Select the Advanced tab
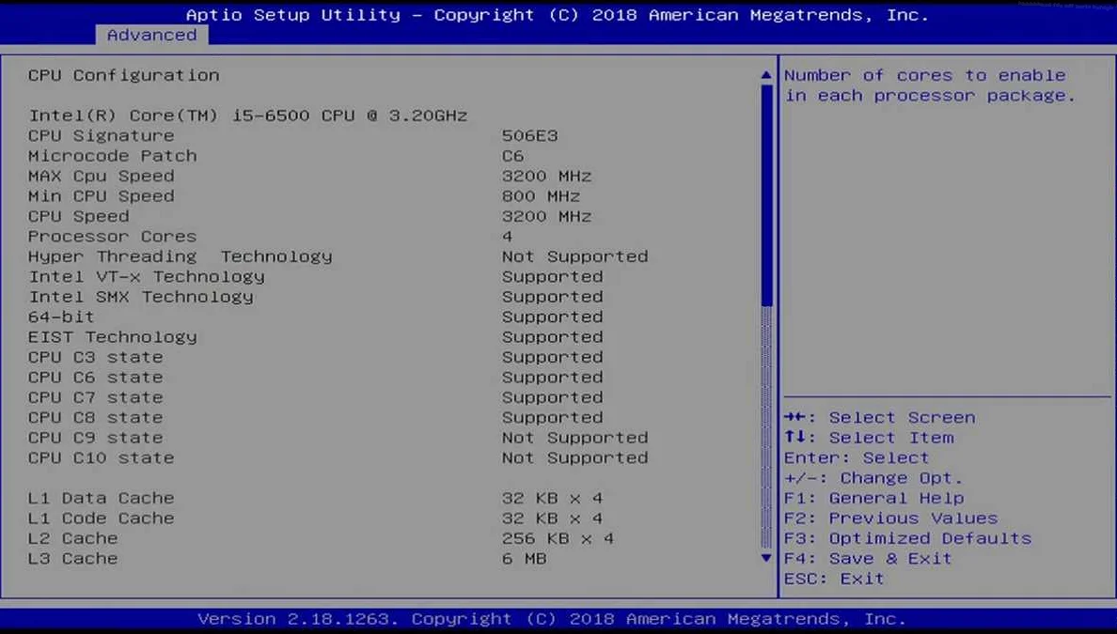Viewport: 1117px width, 634px height. [151, 35]
